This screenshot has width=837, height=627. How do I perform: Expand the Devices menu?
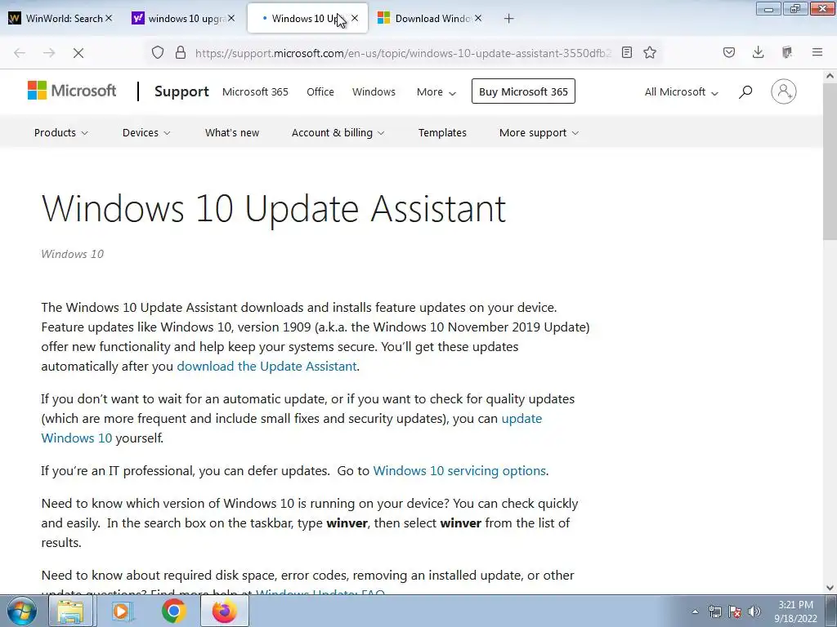(146, 133)
